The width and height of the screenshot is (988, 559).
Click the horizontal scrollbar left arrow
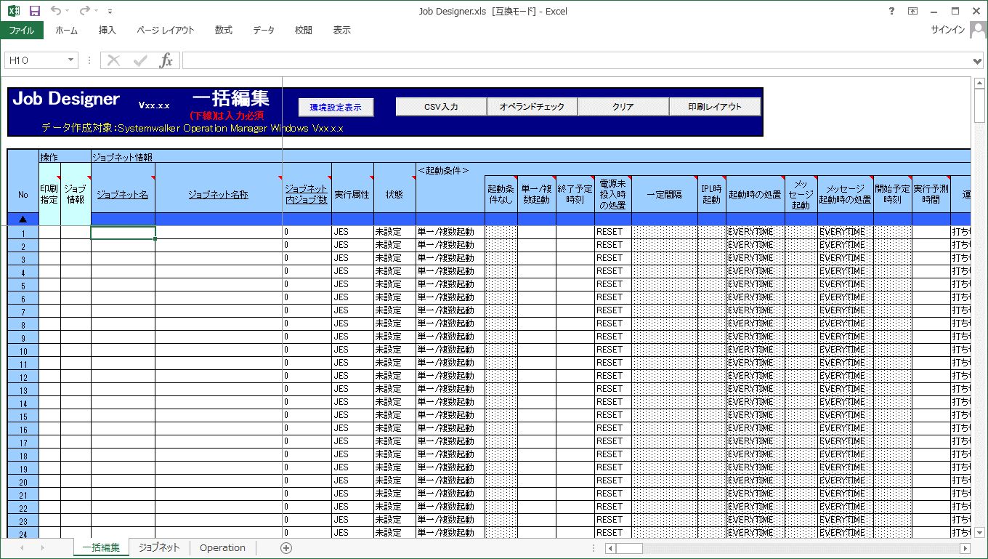611,548
